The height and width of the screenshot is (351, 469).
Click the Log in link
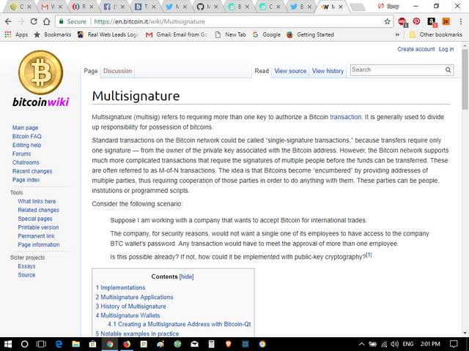446,49
